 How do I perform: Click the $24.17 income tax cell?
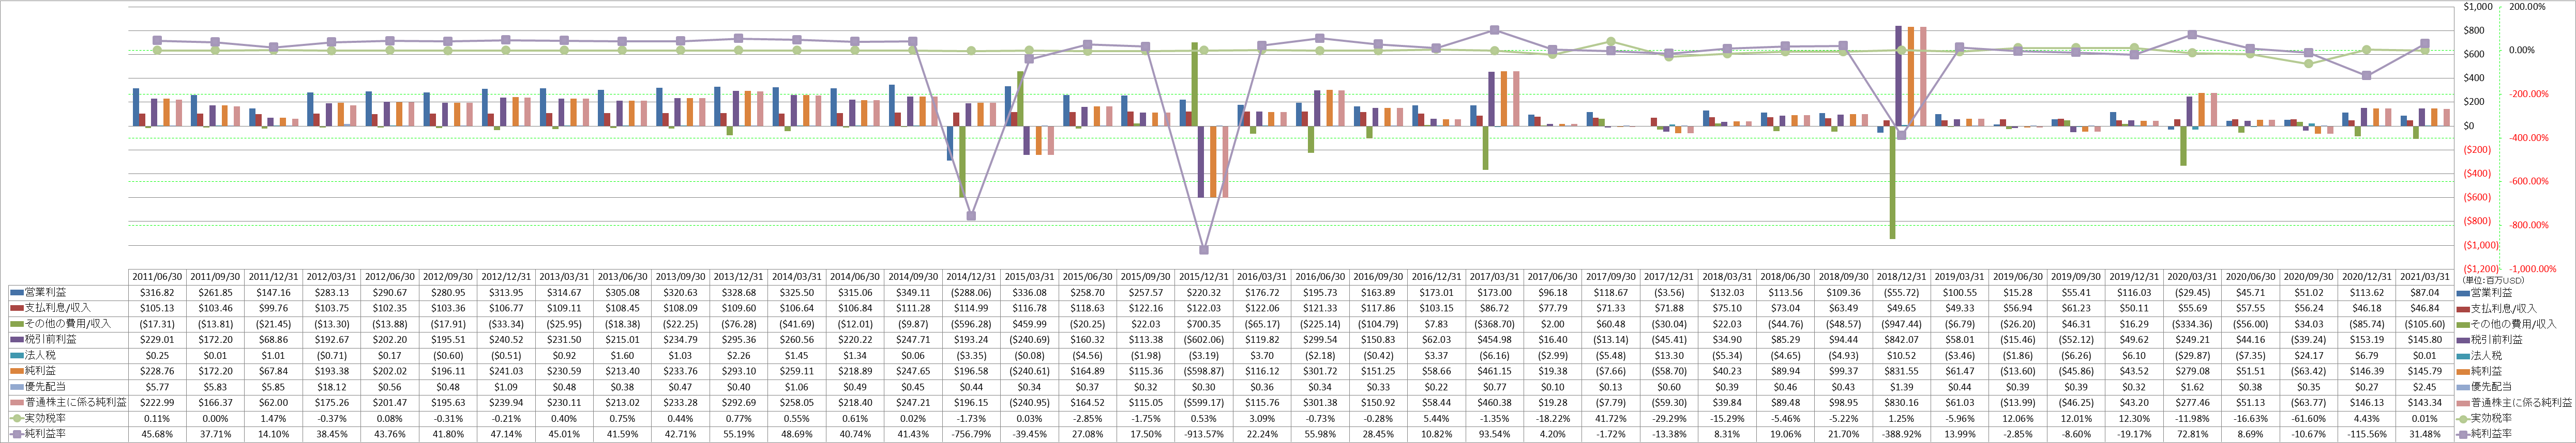[x=2308, y=355]
